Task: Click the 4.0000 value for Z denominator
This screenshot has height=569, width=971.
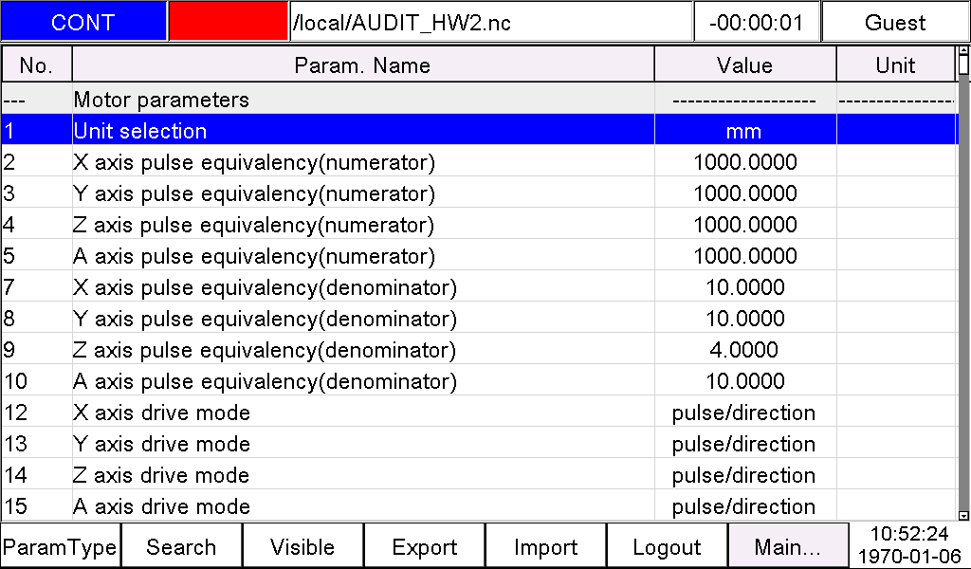Action: tap(745, 349)
